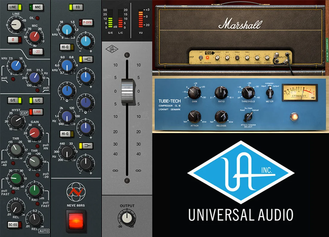Click the large Universal Audio diamond logo
Image resolution: width=329 pixels, height=237 pixels.
241,172
